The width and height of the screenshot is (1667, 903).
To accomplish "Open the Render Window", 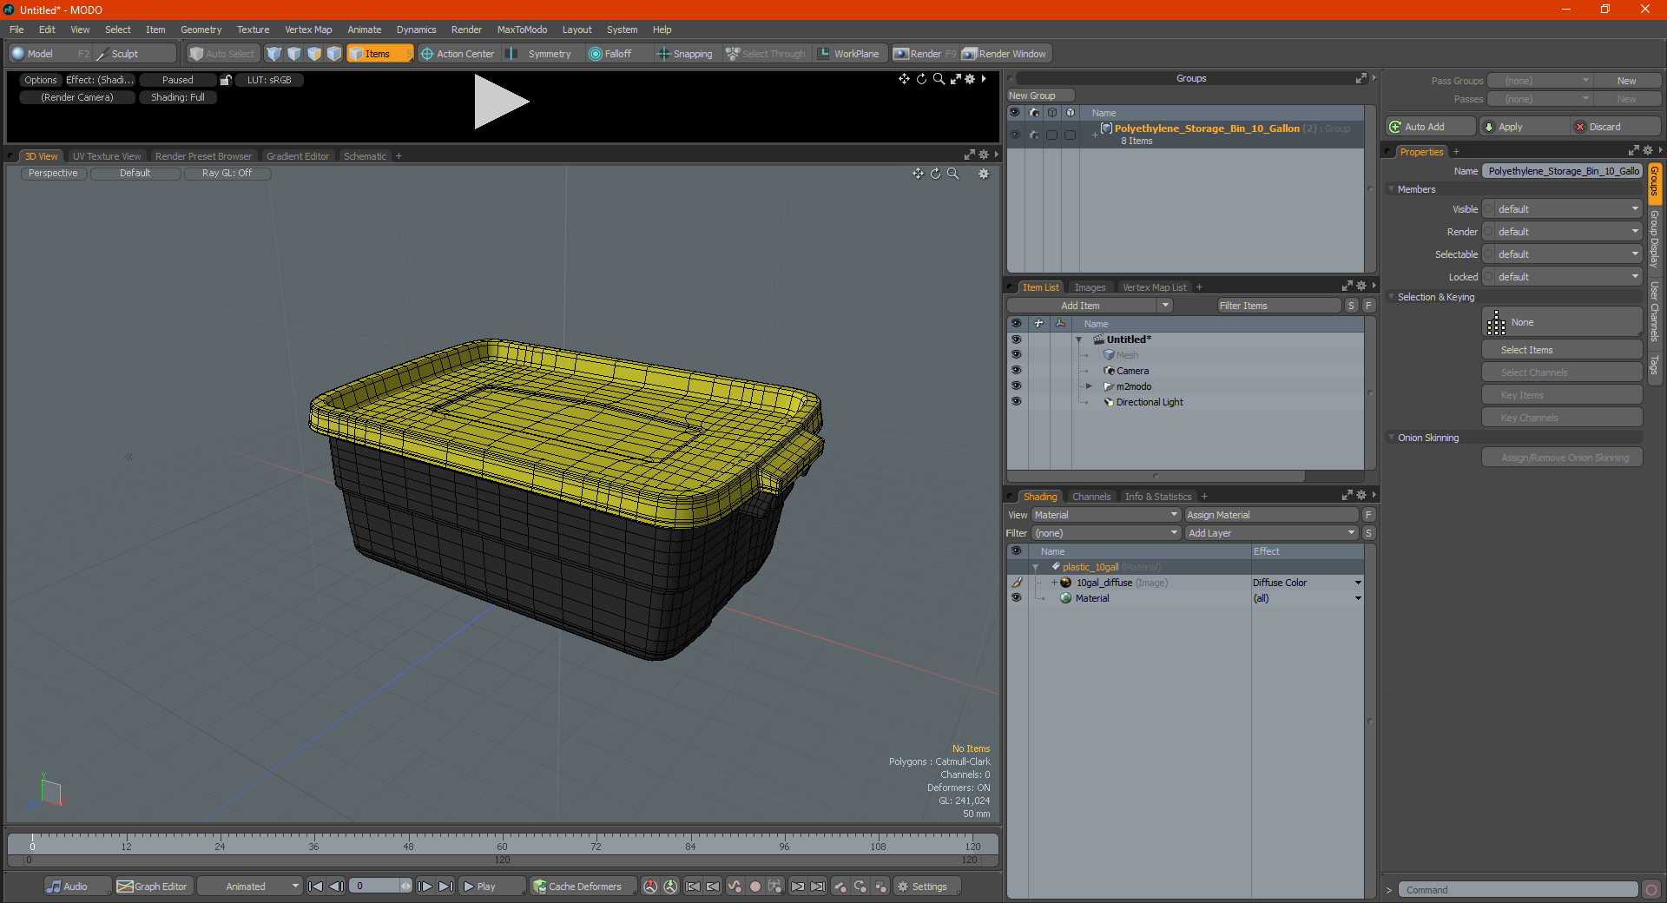I will 1005,54.
